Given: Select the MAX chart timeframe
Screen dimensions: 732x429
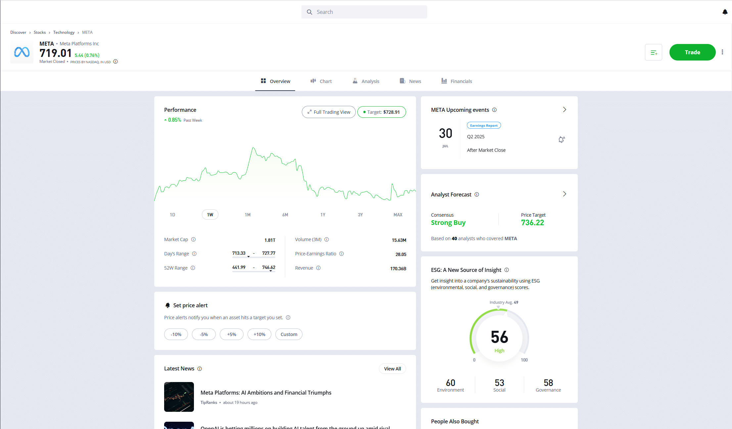Looking at the screenshot, I should (x=398, y=215).
